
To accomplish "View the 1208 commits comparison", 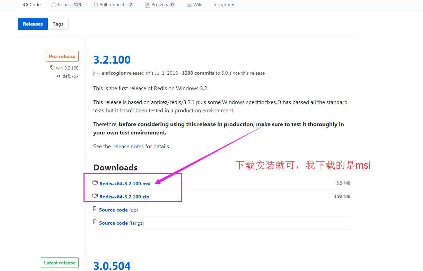I will pos(198,73).
